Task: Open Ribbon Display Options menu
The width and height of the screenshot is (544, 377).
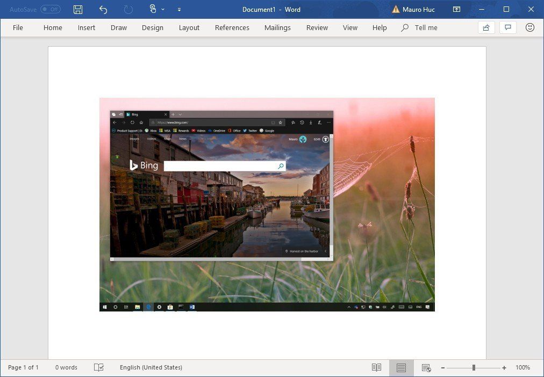Action: 457,9
